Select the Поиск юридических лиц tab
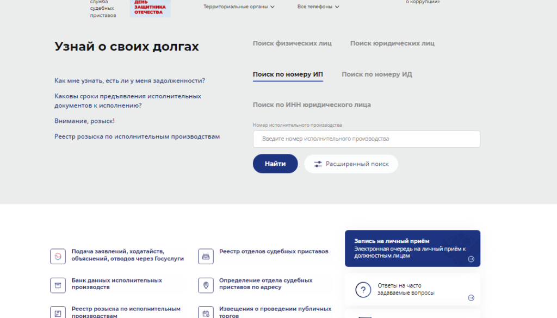 [392, 43]
